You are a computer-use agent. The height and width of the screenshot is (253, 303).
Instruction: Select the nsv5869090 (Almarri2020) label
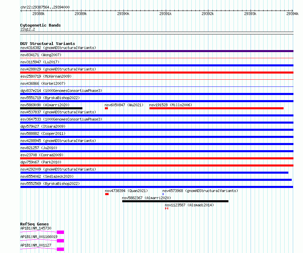45,105
